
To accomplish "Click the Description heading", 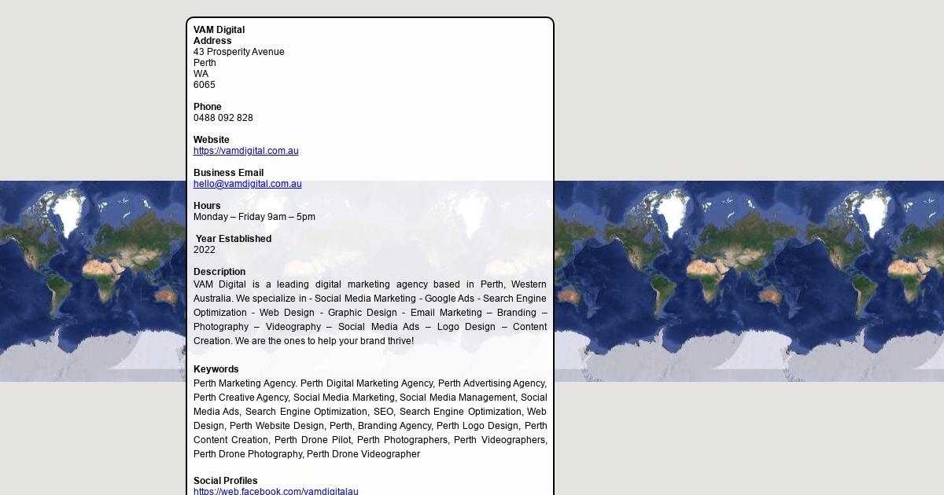I will [x=219, y=272].
